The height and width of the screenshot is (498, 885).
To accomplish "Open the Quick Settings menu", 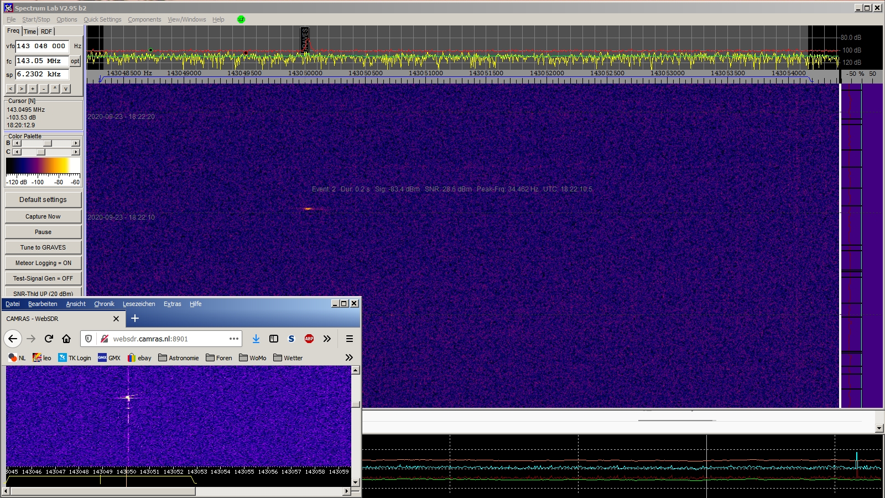I will [x=102, y=19].
